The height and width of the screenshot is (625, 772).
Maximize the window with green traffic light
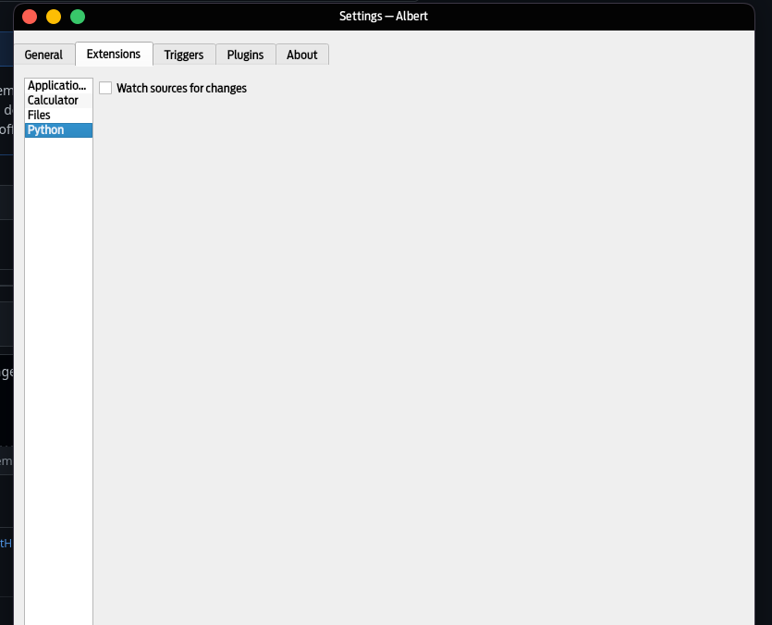tap(77, 16)
